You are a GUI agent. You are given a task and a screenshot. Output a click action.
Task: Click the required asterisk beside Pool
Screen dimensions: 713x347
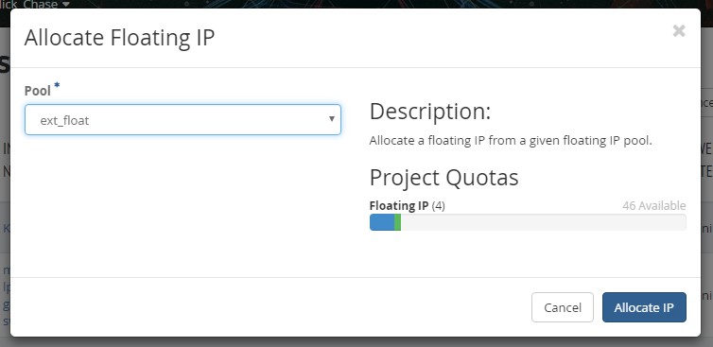57,85
